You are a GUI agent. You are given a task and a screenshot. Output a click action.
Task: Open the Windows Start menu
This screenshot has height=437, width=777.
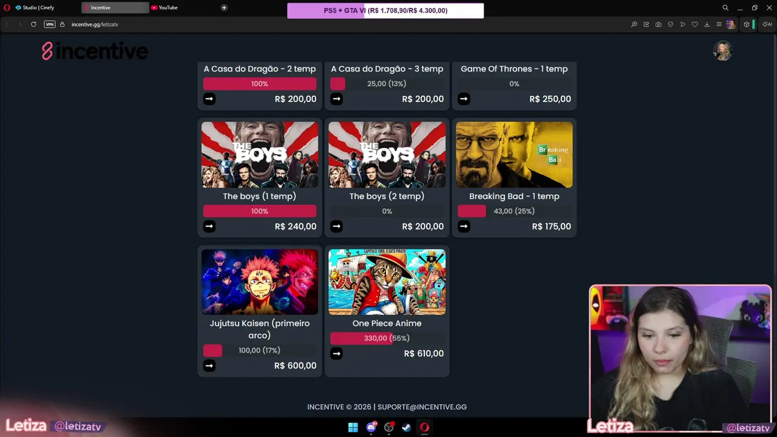coord(353,427)
